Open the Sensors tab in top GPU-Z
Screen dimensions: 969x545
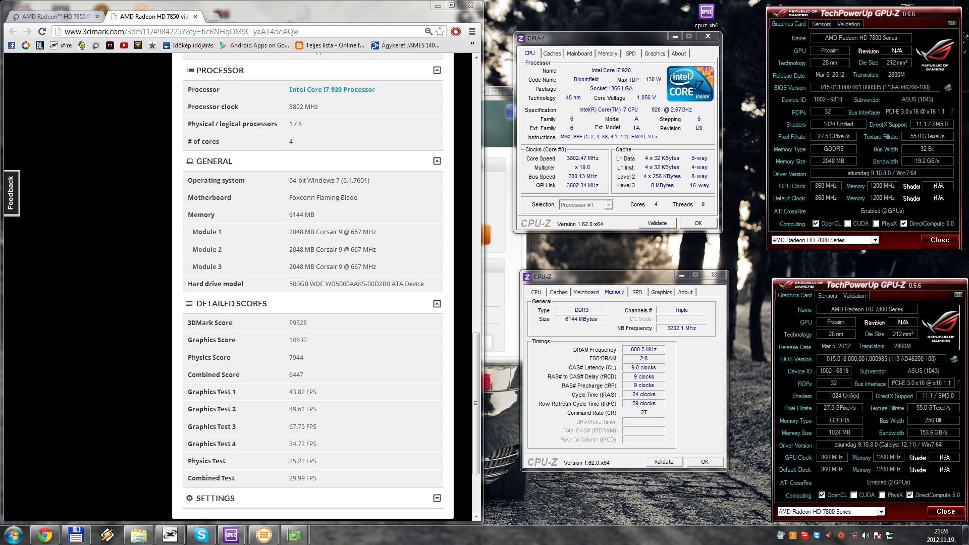click(x=821, y=24)
